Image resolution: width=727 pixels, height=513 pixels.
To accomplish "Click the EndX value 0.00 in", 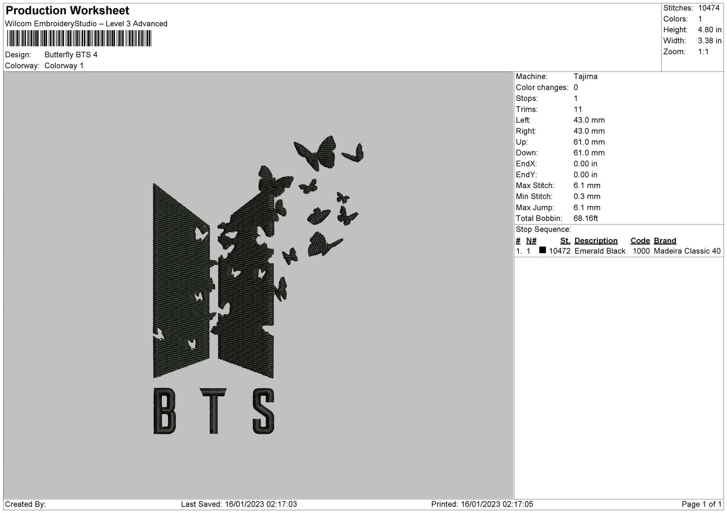I will [586, 164].
